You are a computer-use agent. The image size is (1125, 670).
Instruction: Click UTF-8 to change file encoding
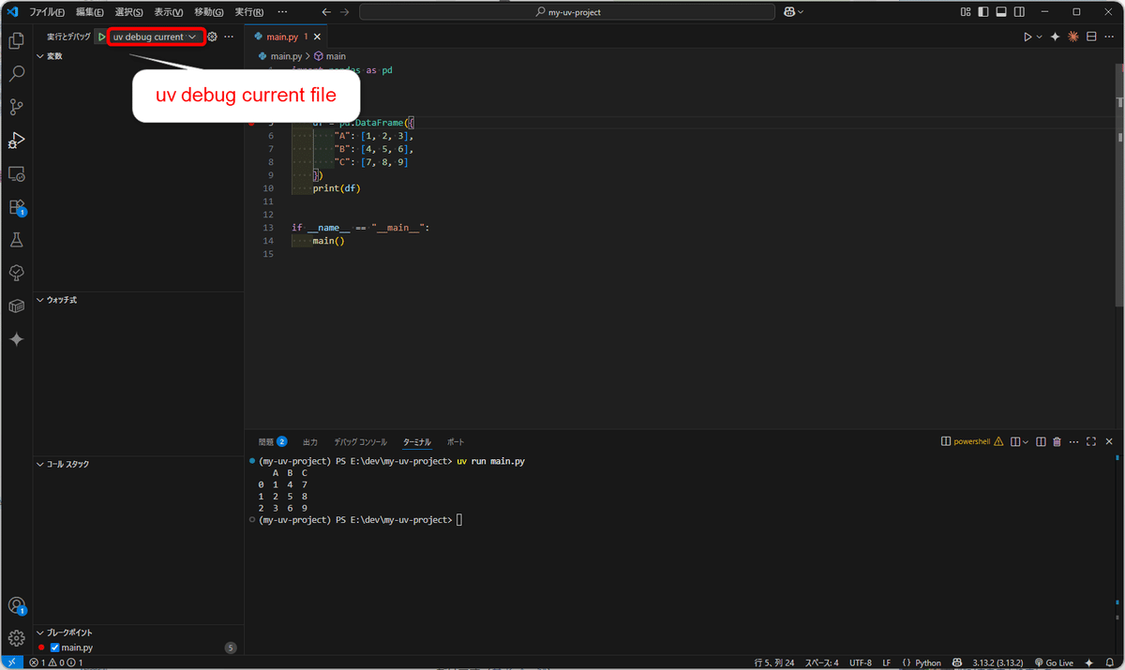pos(860,662)
